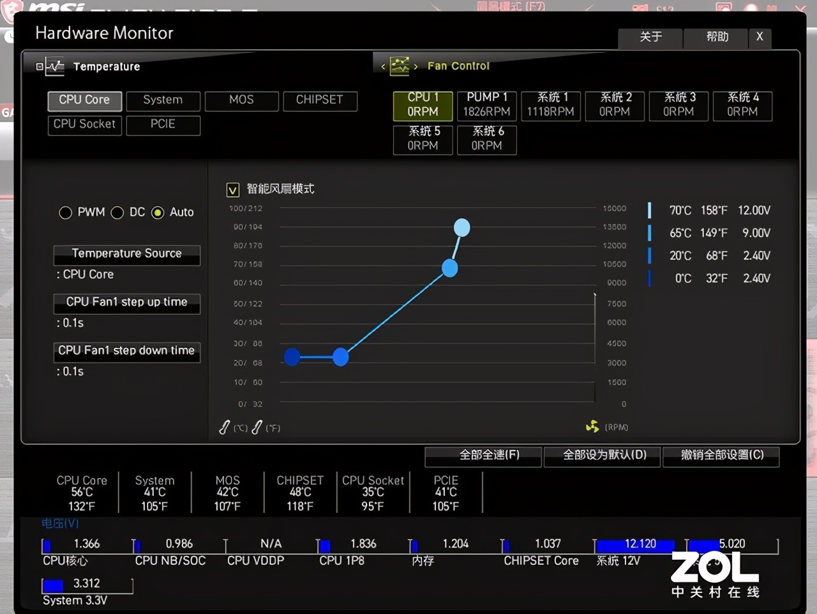Click the CPU 1P8 voltage value 1.836
This screenshot has width=817, height=614.
(363, 544)
